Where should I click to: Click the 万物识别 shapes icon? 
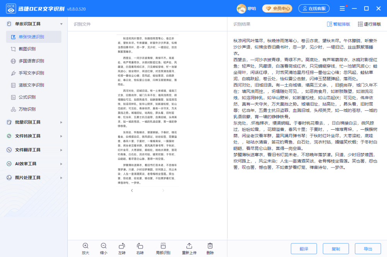tap(13, 109)
